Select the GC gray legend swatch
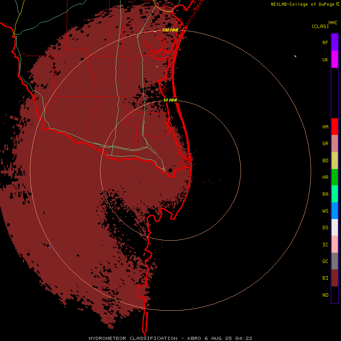Screen dimensions: 341x341 (x=335, y=261)
